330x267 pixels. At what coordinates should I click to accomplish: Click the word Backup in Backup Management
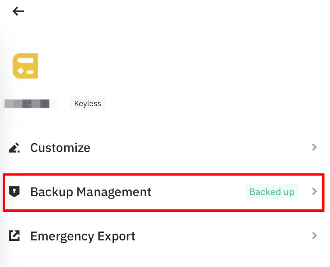[x=52, y=192]
